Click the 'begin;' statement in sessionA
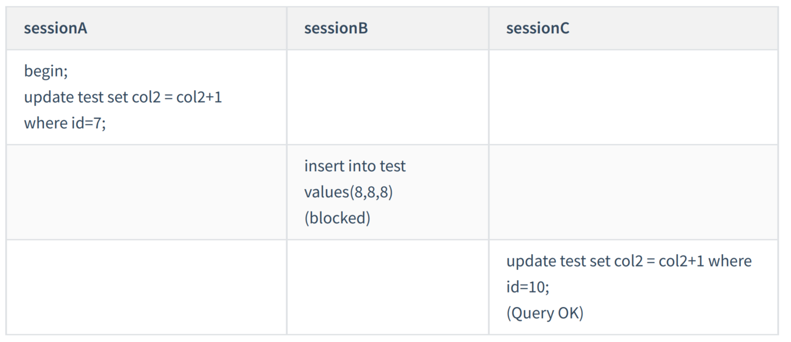 tap(46, 71)
